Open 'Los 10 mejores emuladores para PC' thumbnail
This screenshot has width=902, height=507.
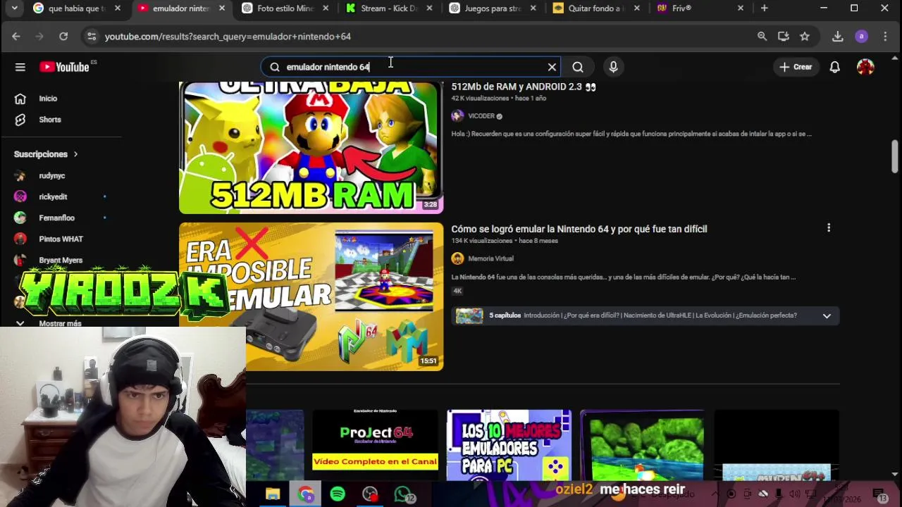(509, 444)
